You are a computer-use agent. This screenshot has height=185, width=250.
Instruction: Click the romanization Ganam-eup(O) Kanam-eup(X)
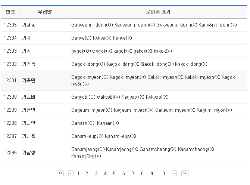104,136
